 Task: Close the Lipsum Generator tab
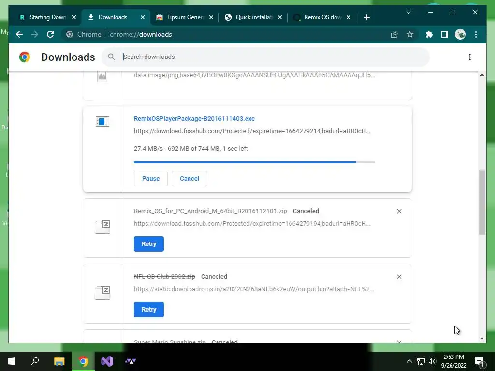point(211,17)
